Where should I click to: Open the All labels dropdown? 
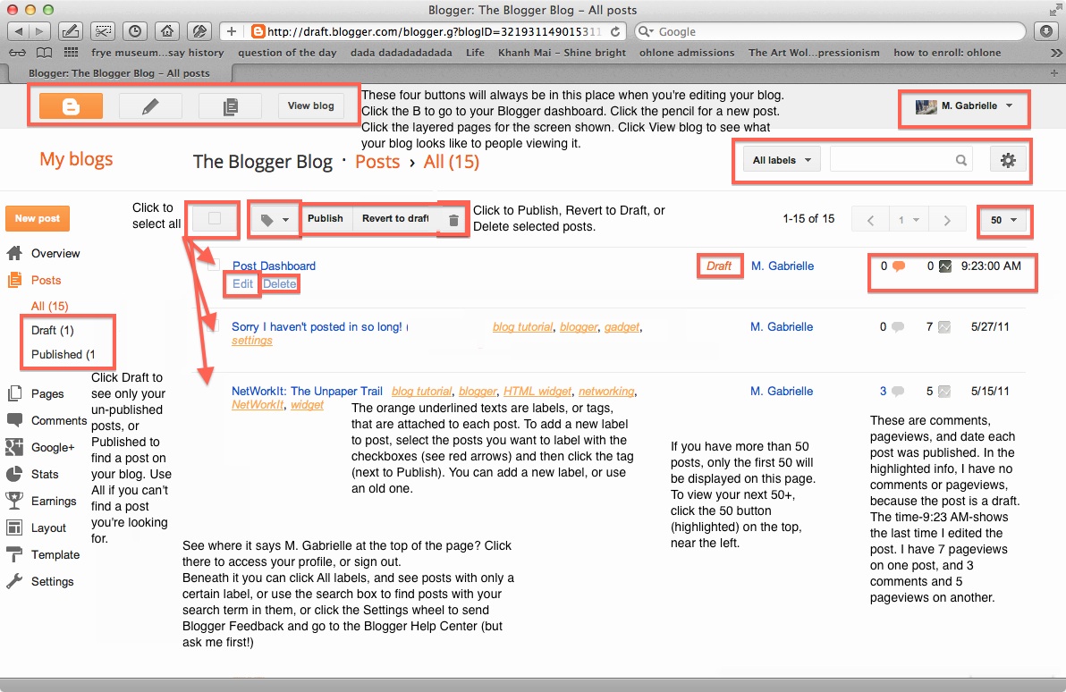point(780,159)
